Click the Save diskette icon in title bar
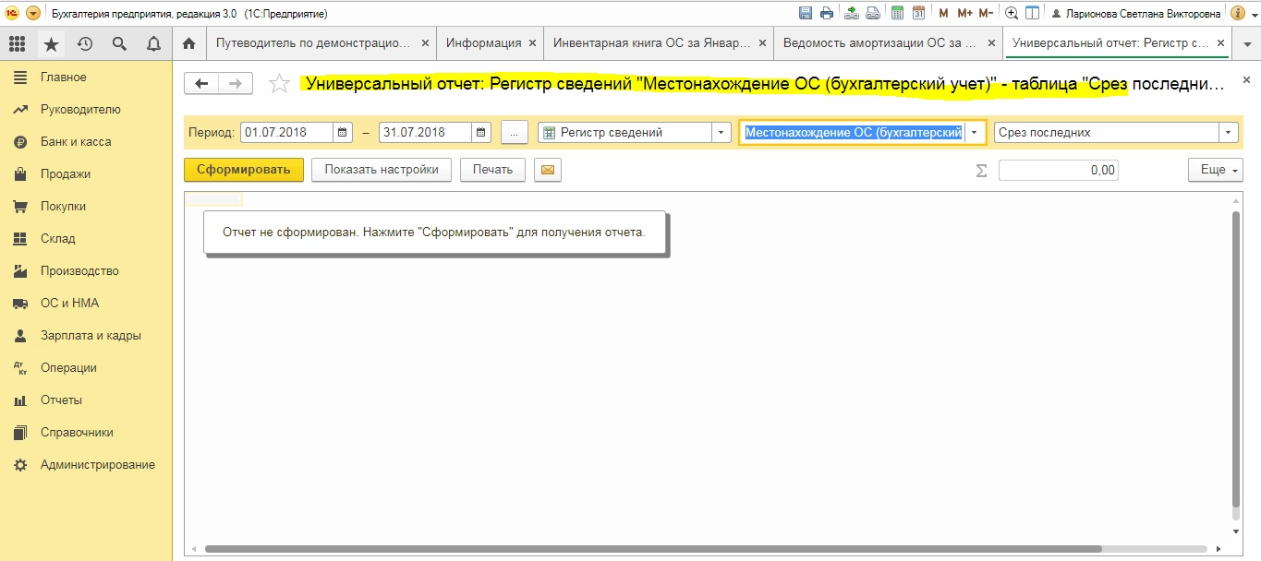The image size is (1261, 561). point(806,13)
